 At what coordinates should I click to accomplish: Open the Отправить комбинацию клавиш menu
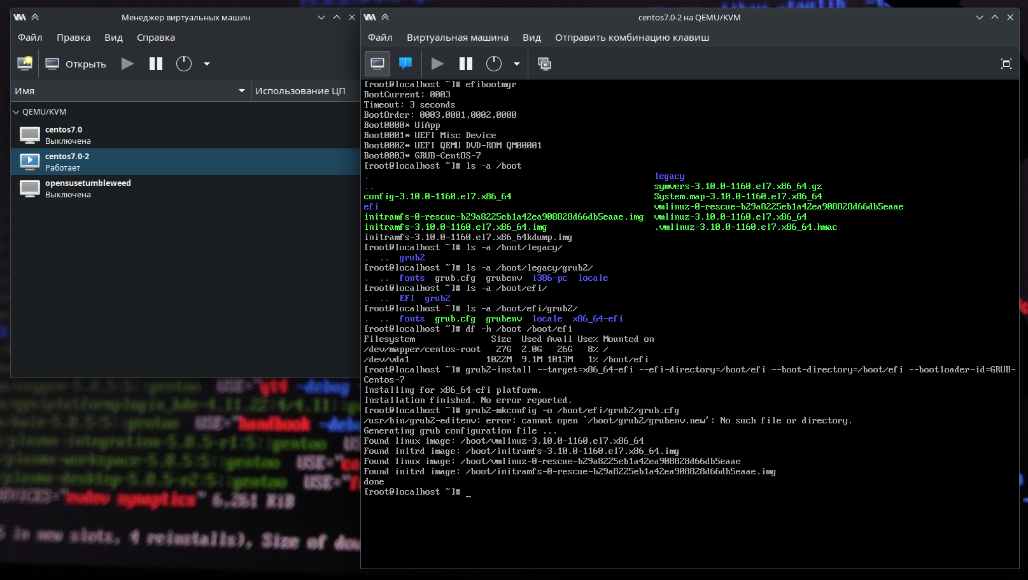pyautogui.click(x=632, y=38)
